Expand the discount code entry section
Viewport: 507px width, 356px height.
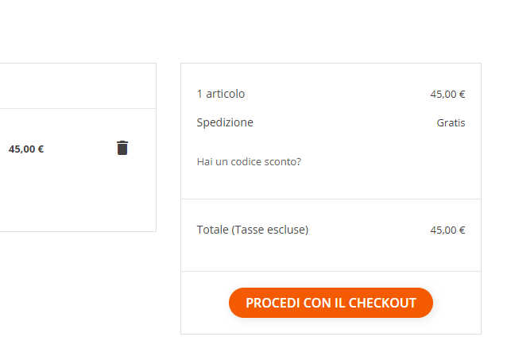[249, 162]
